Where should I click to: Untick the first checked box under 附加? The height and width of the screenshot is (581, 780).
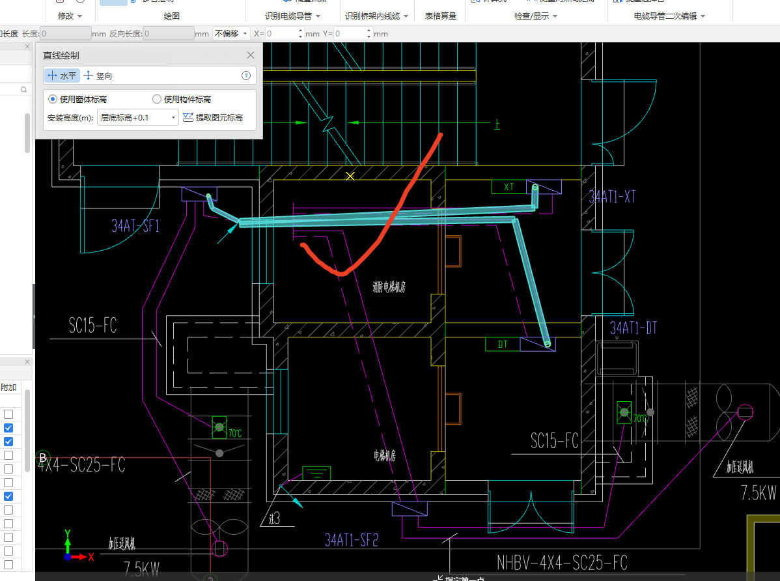(x=8, y=428)
